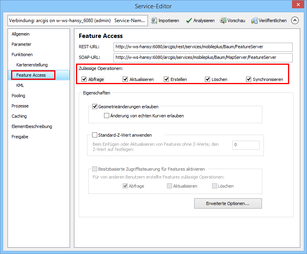Click the Importieren label in the toolbar
307x254 pixels.
click(x=169, y=21)
